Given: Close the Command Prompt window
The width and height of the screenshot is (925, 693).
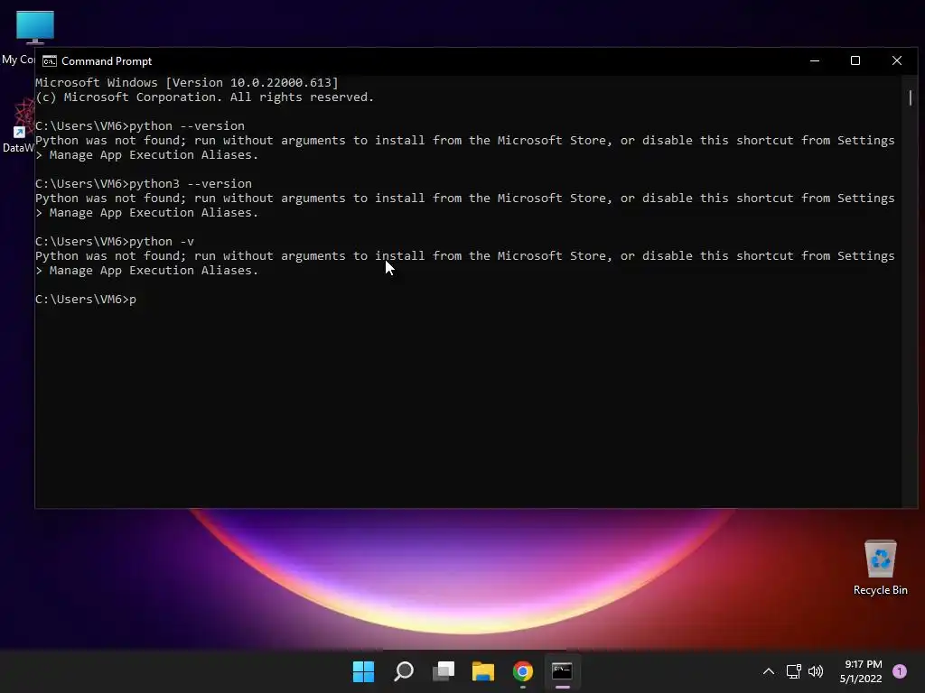Looking at the screenshot, I should 897,60.
